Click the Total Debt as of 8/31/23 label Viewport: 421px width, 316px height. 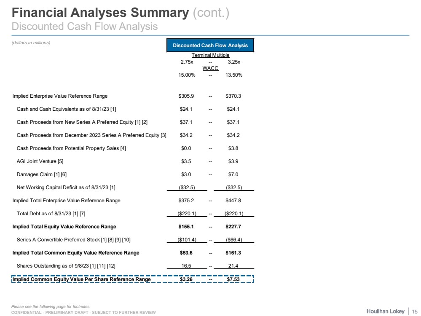(x=51, y=214)
